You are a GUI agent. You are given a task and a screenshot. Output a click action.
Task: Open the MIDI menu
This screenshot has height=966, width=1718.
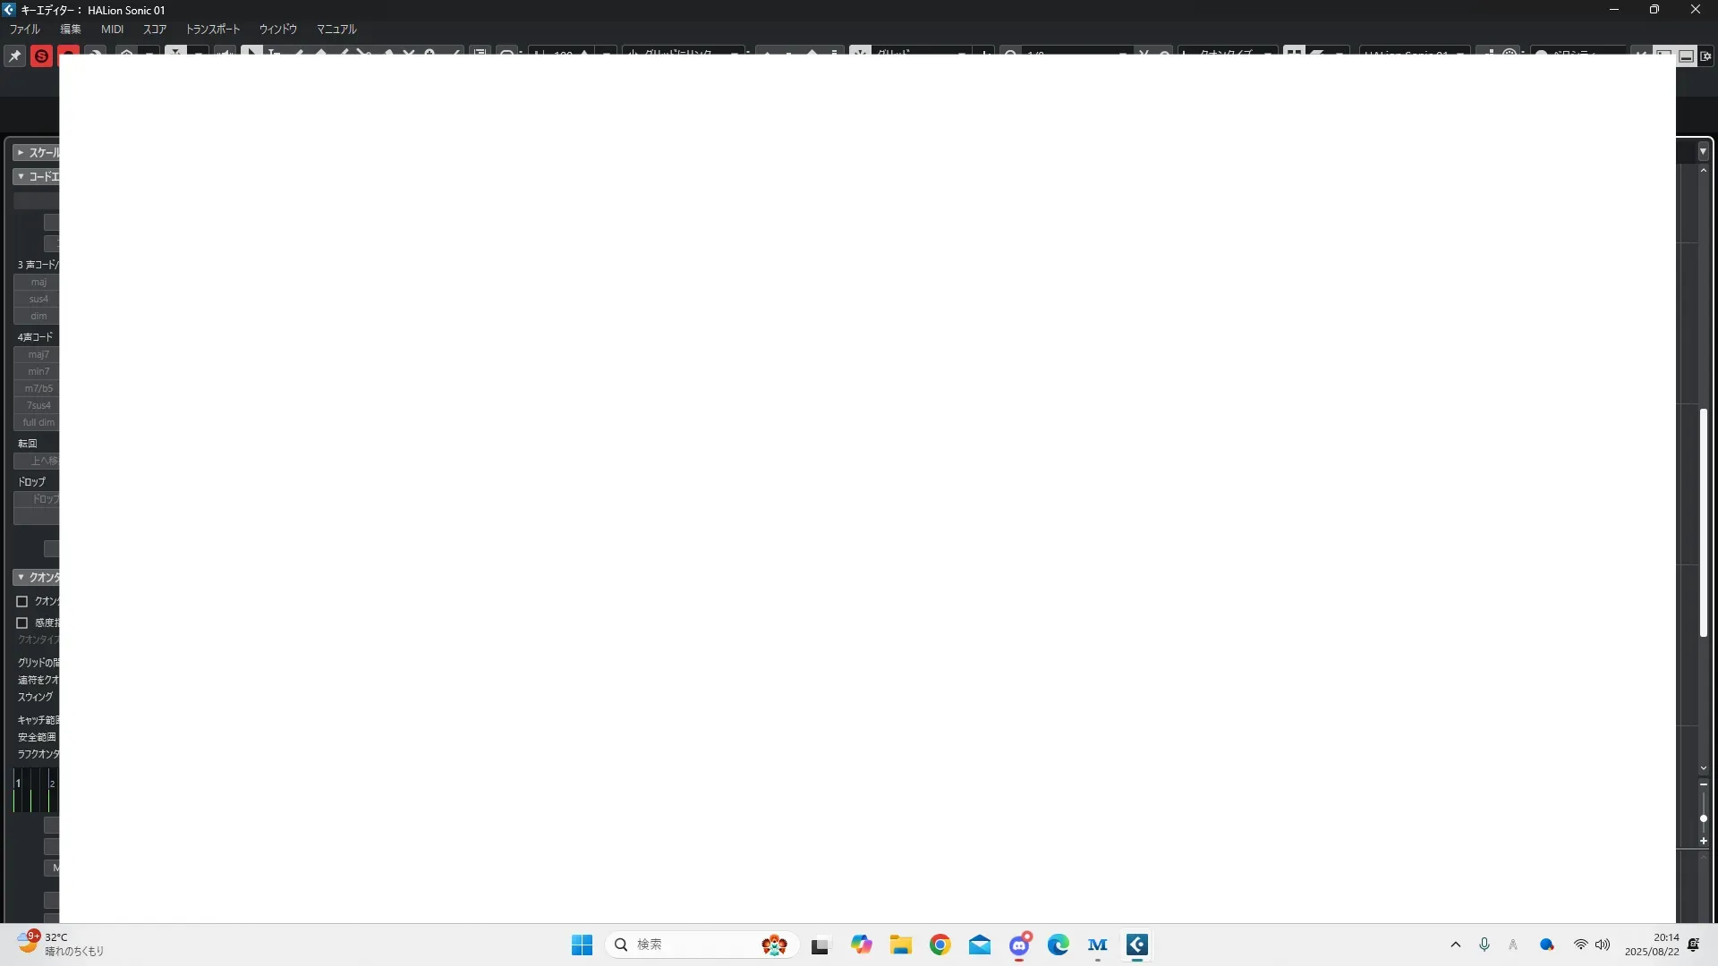coord(112,30)
